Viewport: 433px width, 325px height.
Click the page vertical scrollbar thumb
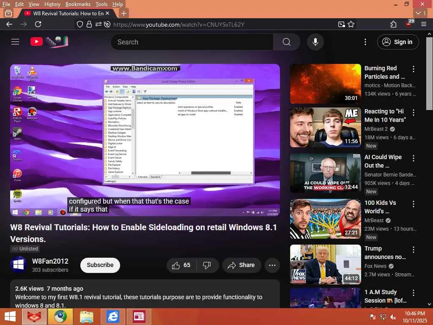pos(429,74)
